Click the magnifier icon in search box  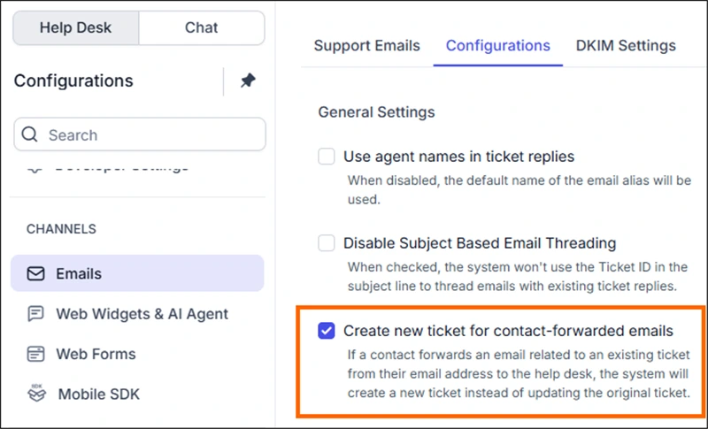click(x=30, y=135)
